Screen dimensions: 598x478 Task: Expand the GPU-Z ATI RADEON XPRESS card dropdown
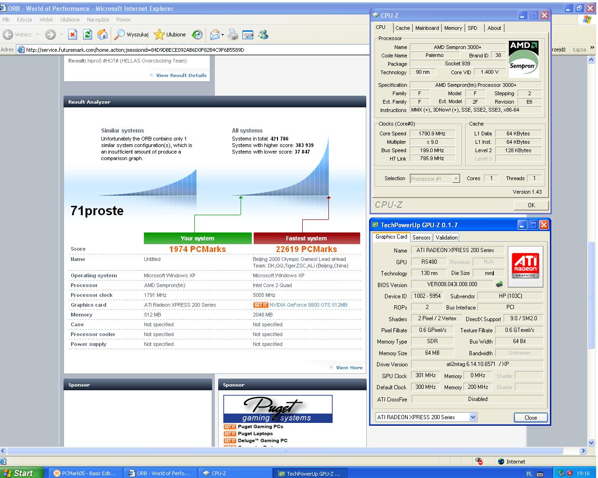tap(473, 417)
